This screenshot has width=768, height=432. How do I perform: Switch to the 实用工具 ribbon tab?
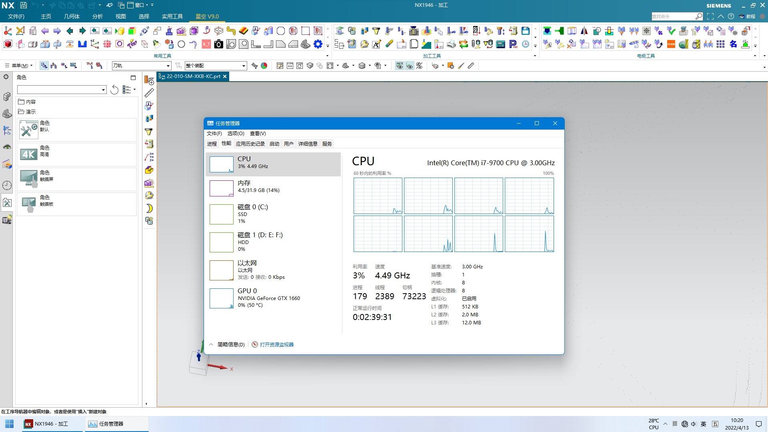[x=172, y=16]
